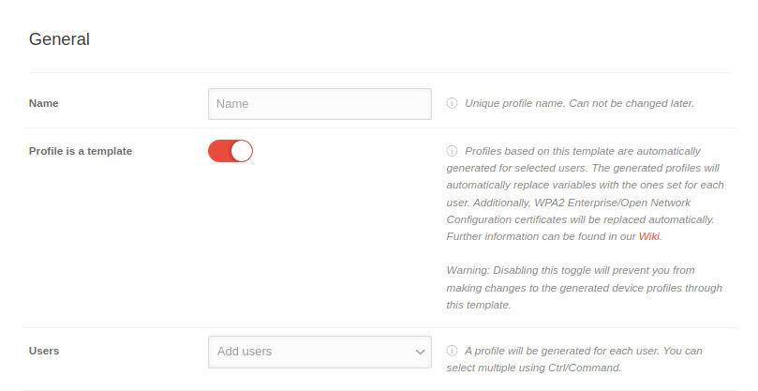The width and height of the screenshot is (758, 391).
Task: Click the Name input field
Action: [x=319, y=104]
